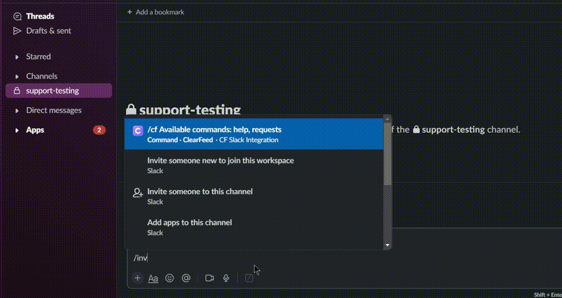
Task: Record audio clip with microphone icon
Action: click(226, 278)
